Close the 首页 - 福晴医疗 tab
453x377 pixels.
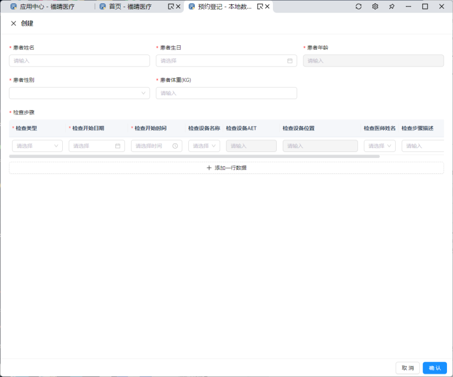click(x=178, y=7)
